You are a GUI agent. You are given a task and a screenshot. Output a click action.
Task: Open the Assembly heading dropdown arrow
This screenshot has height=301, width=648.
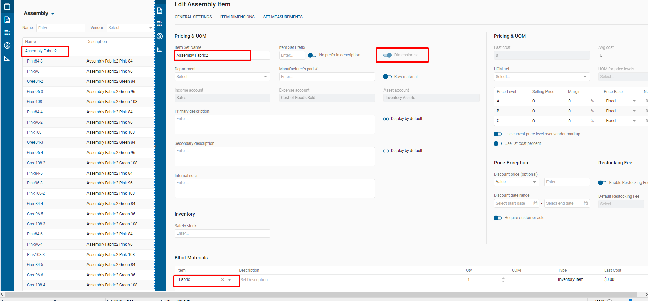(x=53, y=14)
